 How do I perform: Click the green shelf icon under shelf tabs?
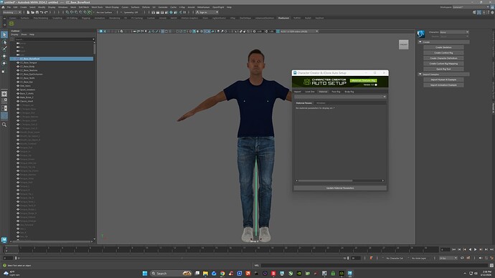[x=11, y=24]
